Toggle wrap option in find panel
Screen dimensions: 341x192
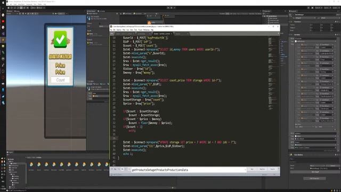[x=123, y=169]
